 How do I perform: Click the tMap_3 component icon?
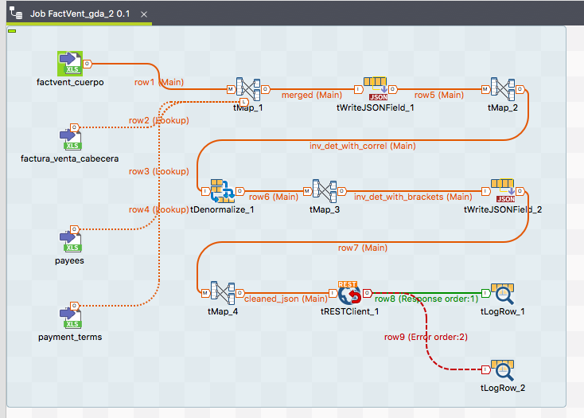click(325, 191)
